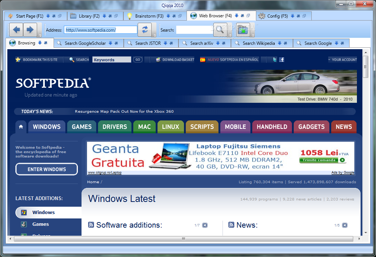
Task: Click the Home breadcrumb link
Action: click(x=93, y=182)
